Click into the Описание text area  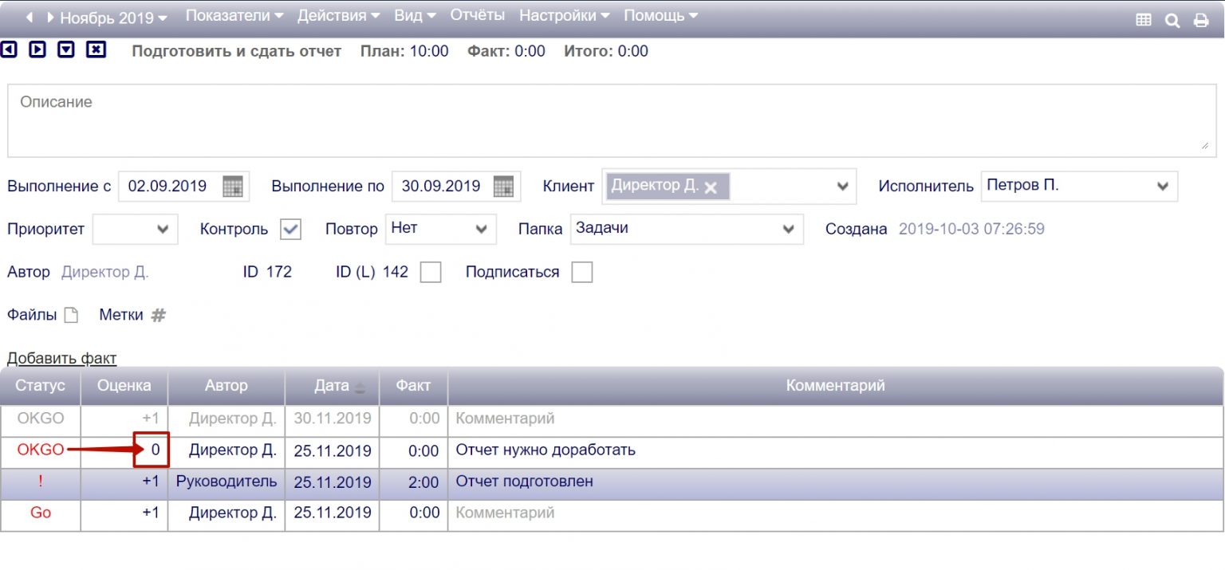612,120
